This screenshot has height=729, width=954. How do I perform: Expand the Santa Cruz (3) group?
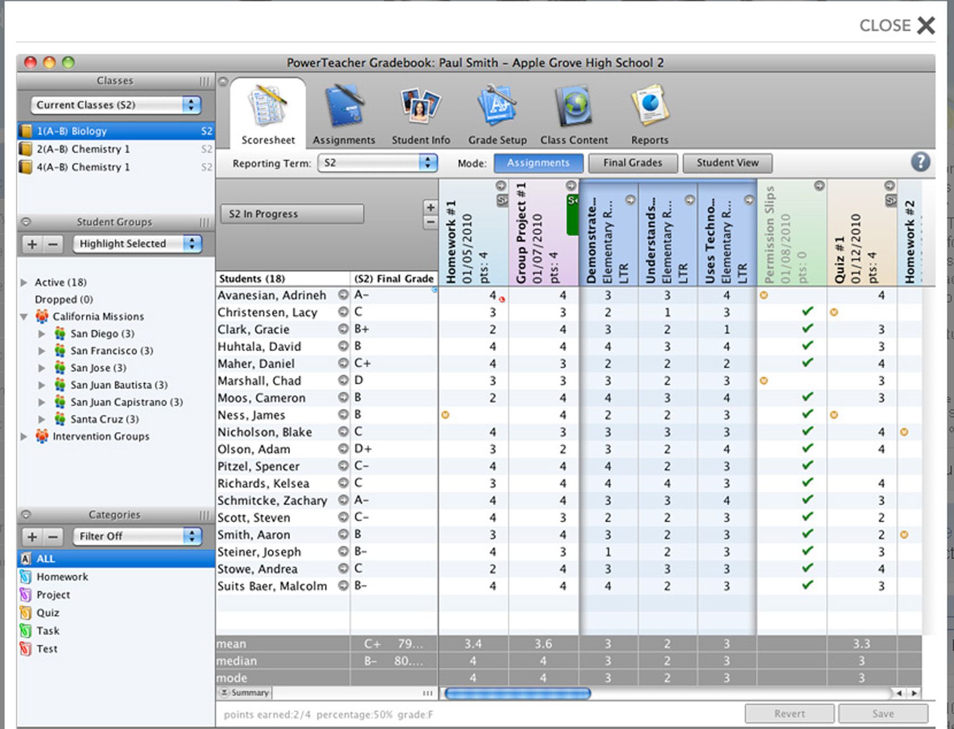(42, 419)
